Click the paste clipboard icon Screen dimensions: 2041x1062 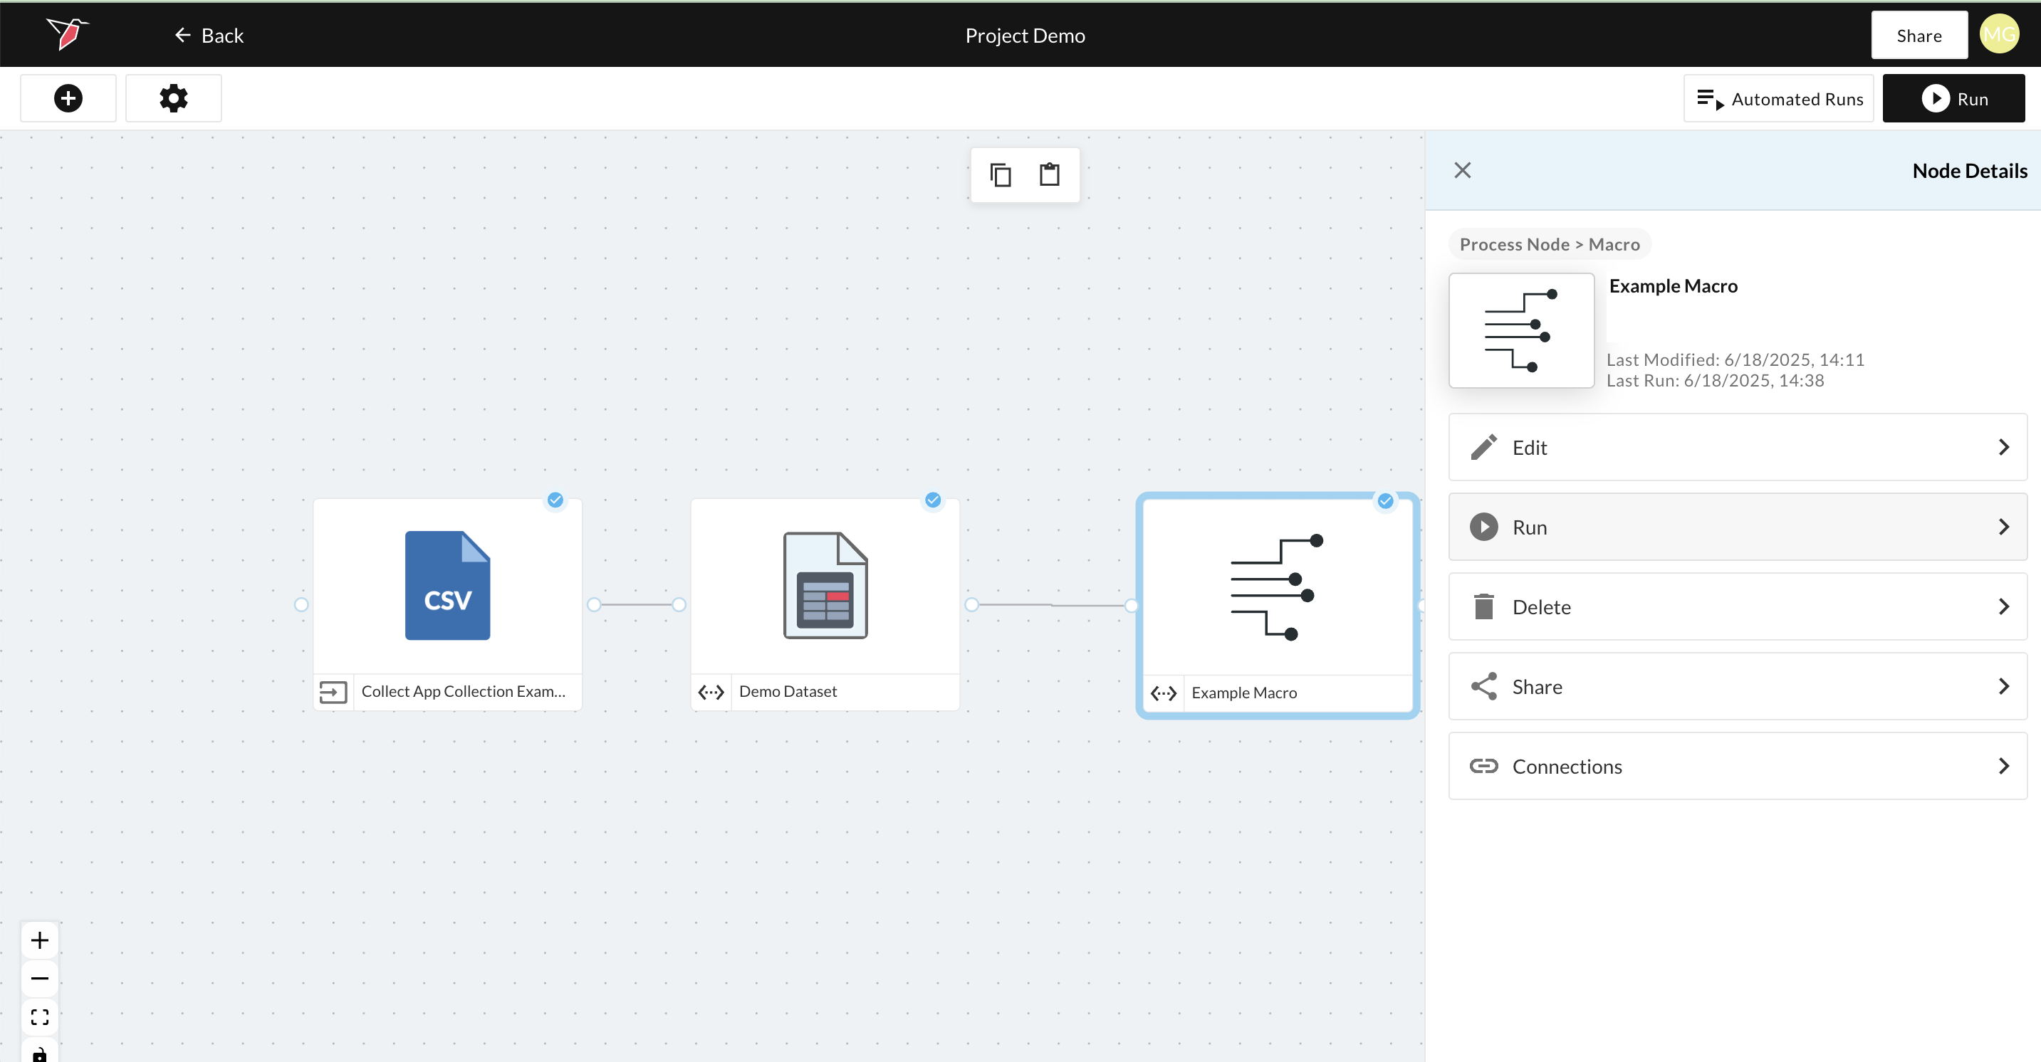pos(1049,175)
